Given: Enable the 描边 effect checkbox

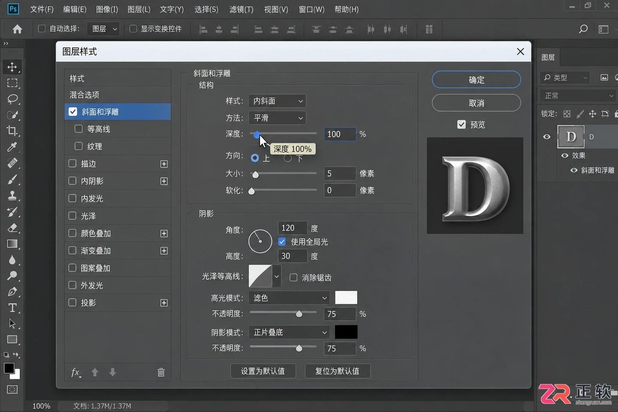Looking at the screenshot, I should (73, 164).
